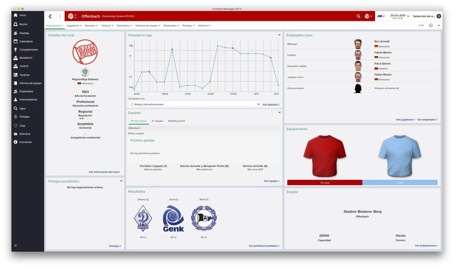Click Klaus Gjasula's name

coord(383,63)
